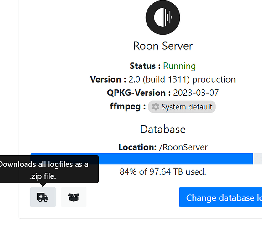Click the /RoonServer location path

tap(183, 147)
